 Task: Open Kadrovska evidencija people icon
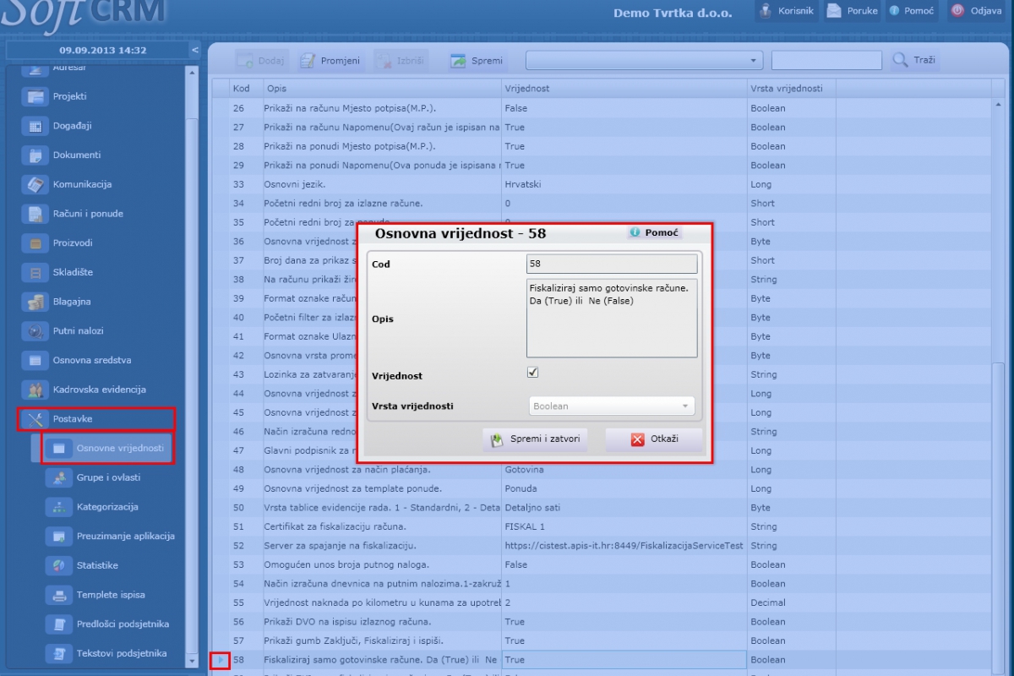point(35,390)
